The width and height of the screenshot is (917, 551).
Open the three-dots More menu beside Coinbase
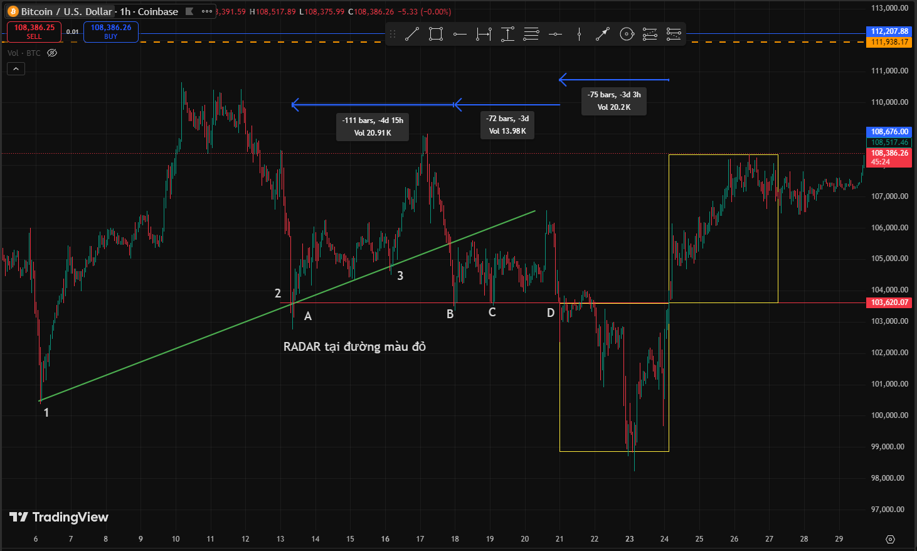[x=206, y=11]
